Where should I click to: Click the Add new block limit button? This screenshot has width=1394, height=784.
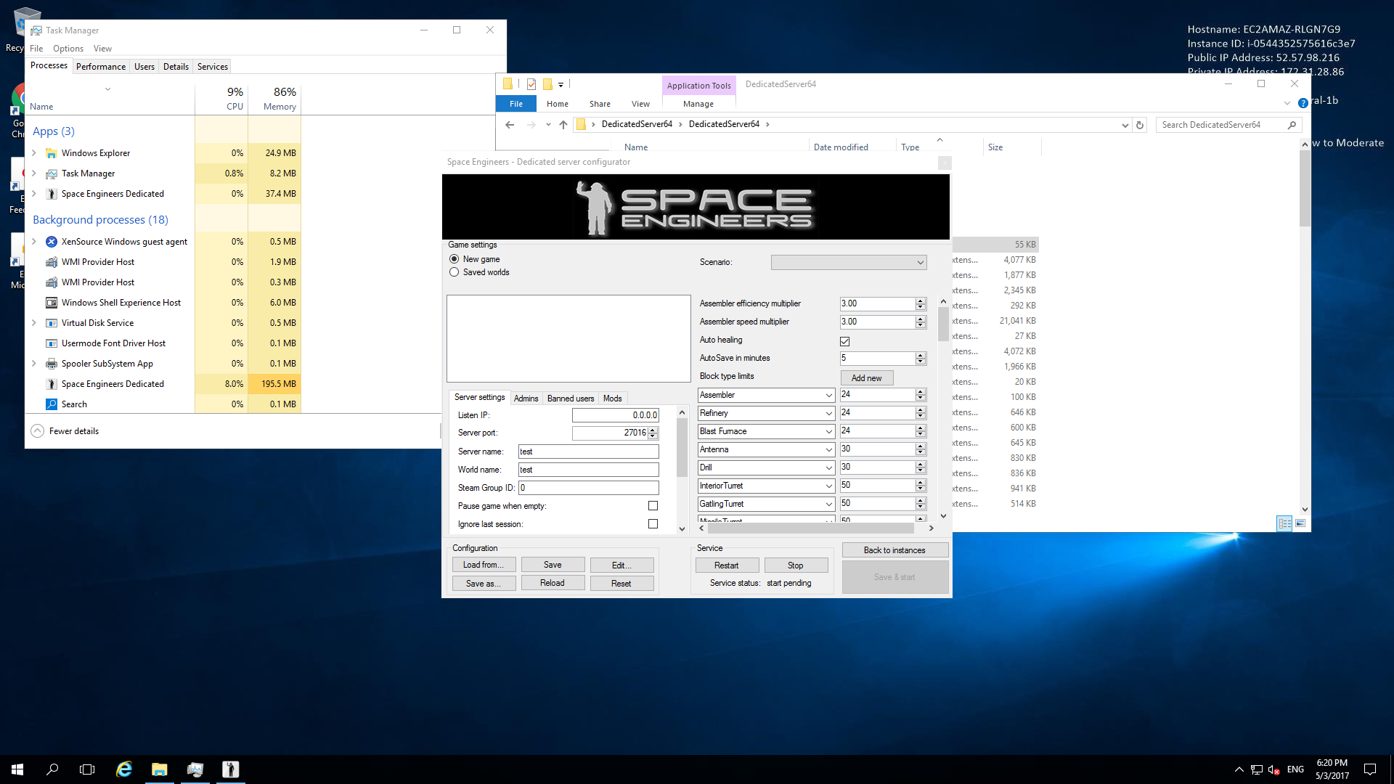867,378
